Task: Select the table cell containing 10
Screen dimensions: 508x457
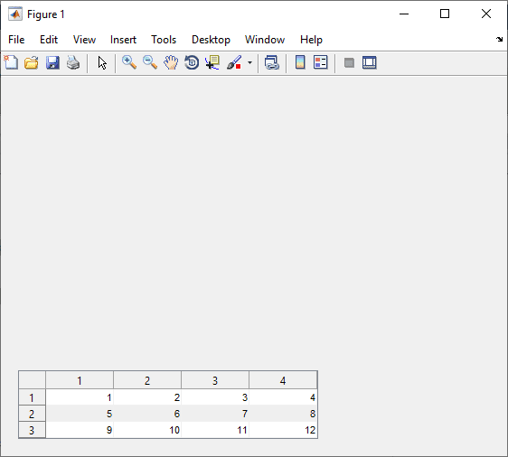Action: click(x=147, y=430)
